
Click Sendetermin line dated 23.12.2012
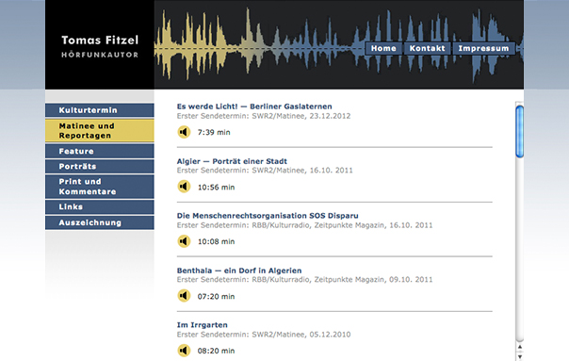(264, 116)
